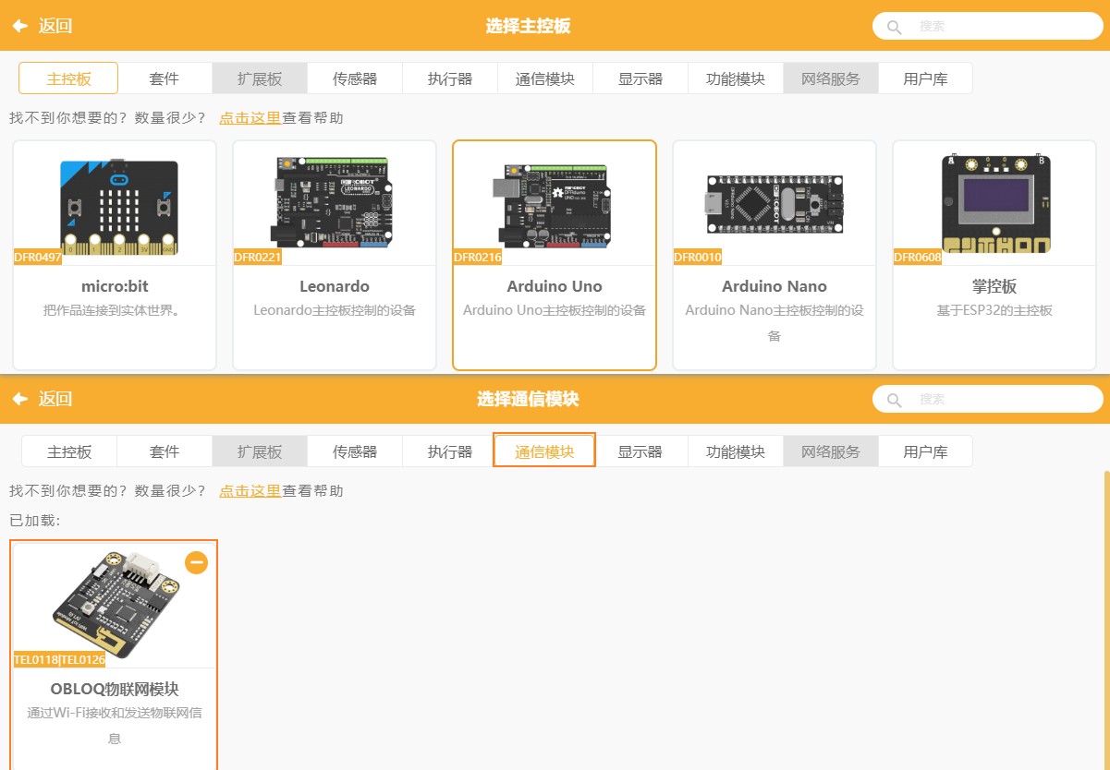Open the 用户库 tab in the upper panel

[925, 78]
